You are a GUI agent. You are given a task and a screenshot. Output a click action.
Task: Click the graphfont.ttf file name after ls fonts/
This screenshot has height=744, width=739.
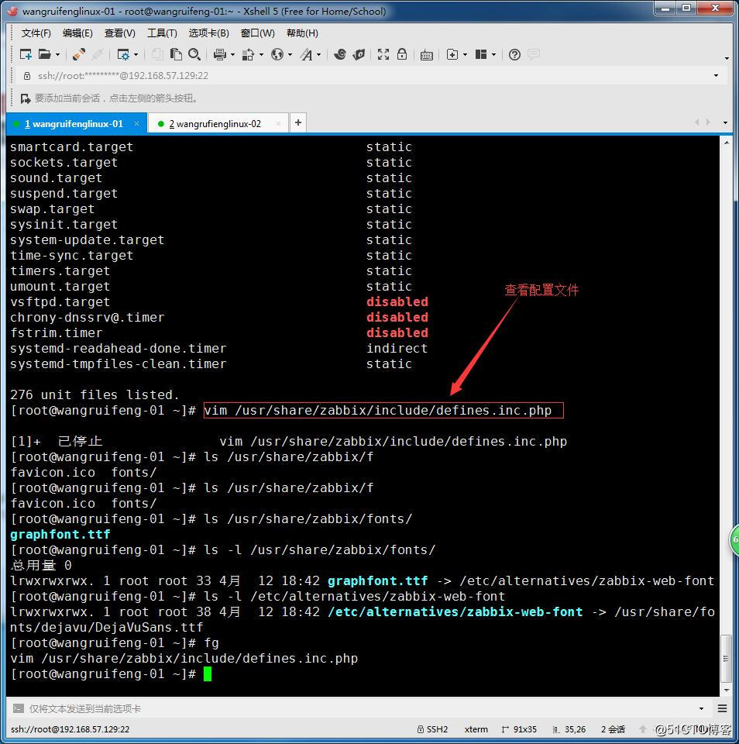click(60, 535)
